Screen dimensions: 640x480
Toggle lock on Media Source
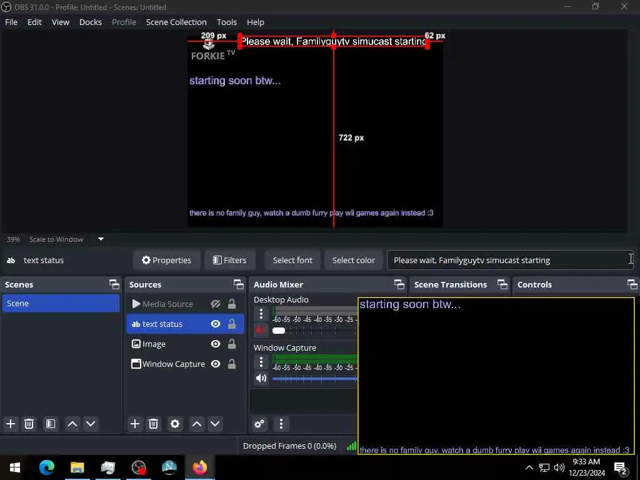pos(232,304)
